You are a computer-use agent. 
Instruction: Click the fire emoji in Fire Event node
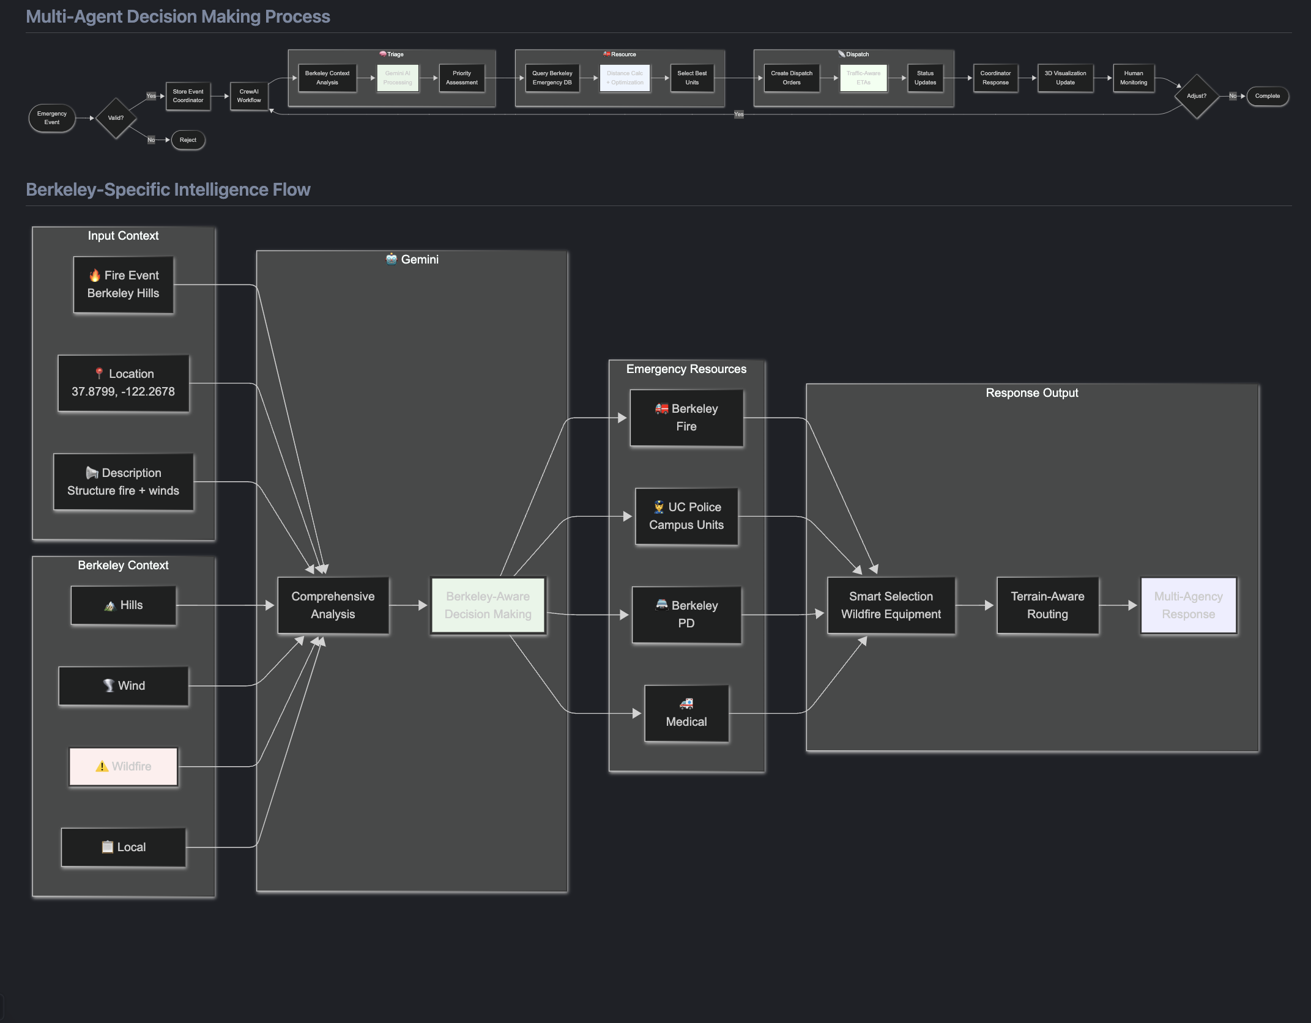(95, 276)
